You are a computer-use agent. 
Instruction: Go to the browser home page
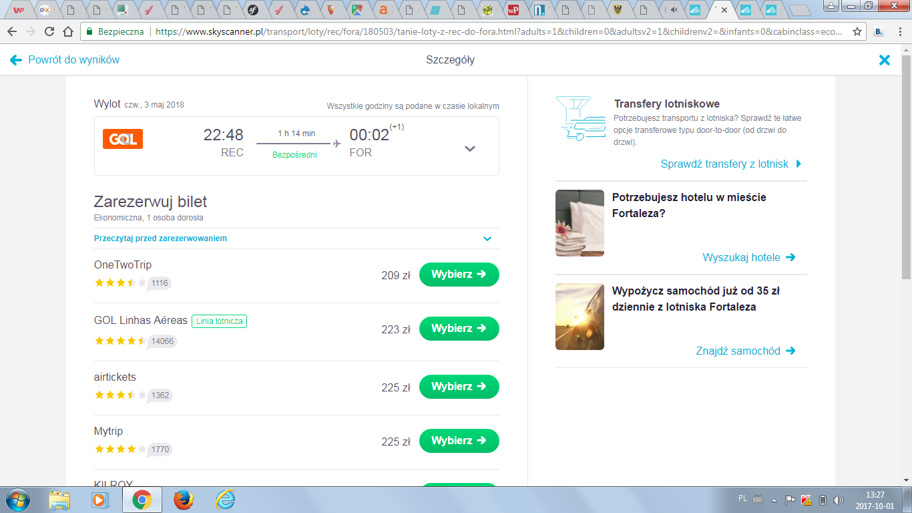tap(67, 31)
